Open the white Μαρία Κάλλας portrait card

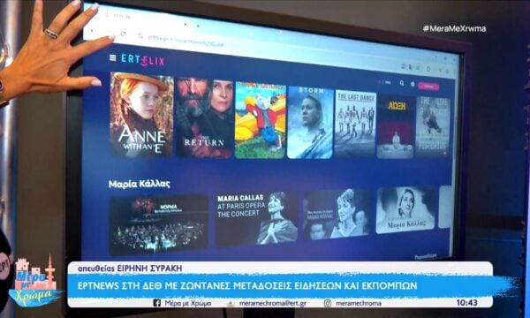point(405,210)
